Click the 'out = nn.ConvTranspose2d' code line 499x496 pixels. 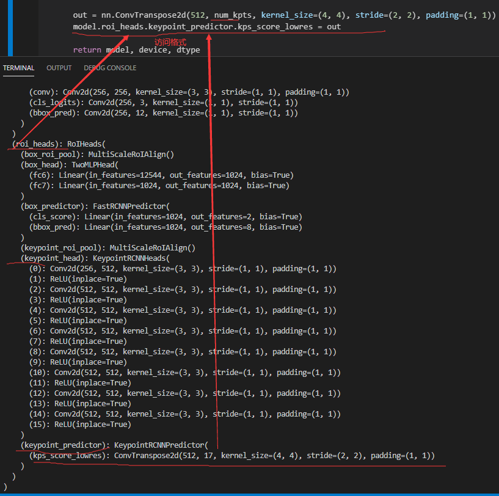[x=284, y=15]
